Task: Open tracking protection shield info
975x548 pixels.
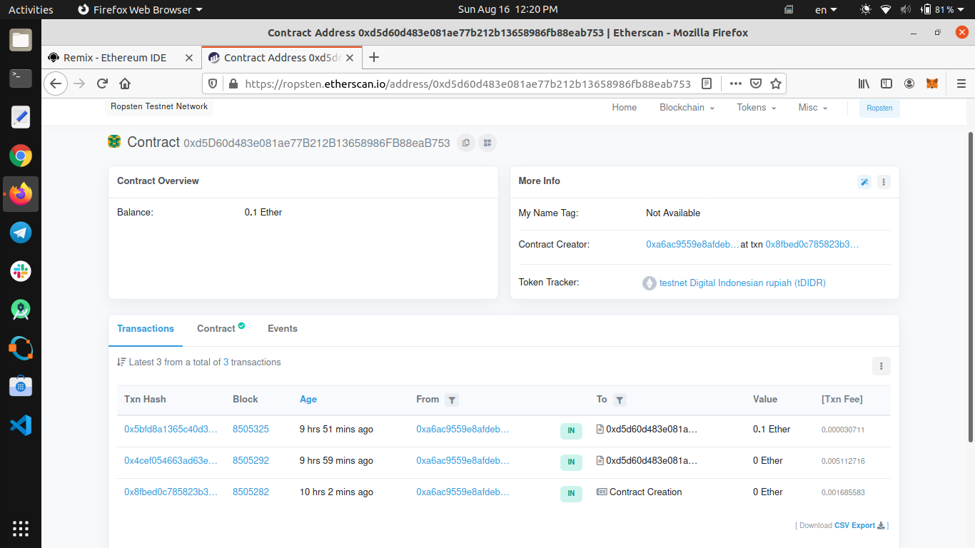Action: [x=213, y=83]
